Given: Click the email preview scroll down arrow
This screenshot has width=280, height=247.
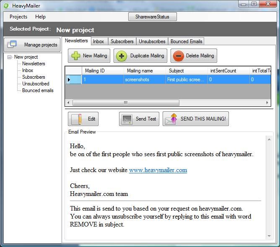Looking at the screenshot, I should (269, 236).
